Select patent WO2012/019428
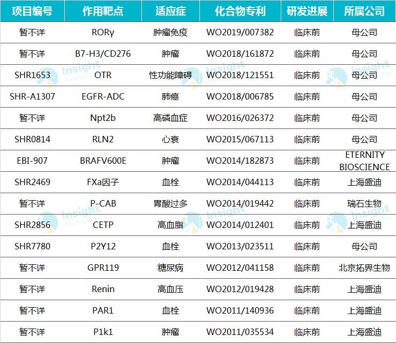The width and height of the screenshot is (396, 343). 240,289
